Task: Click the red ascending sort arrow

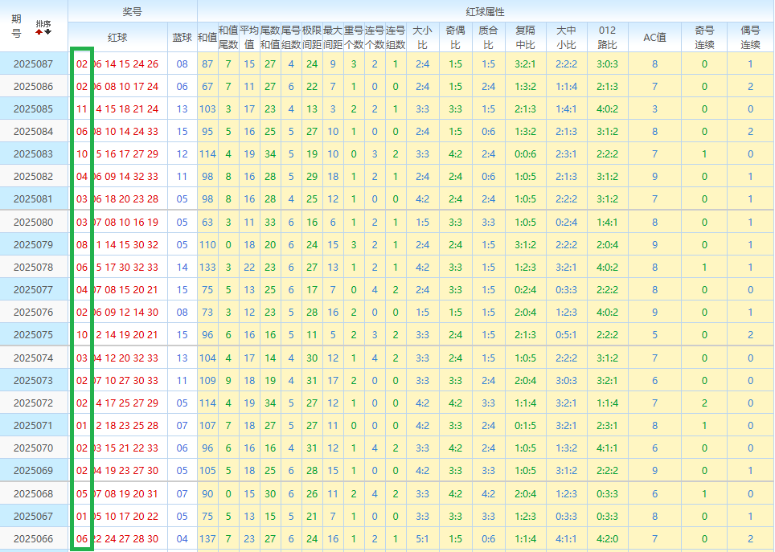Action: click(39, 31)
